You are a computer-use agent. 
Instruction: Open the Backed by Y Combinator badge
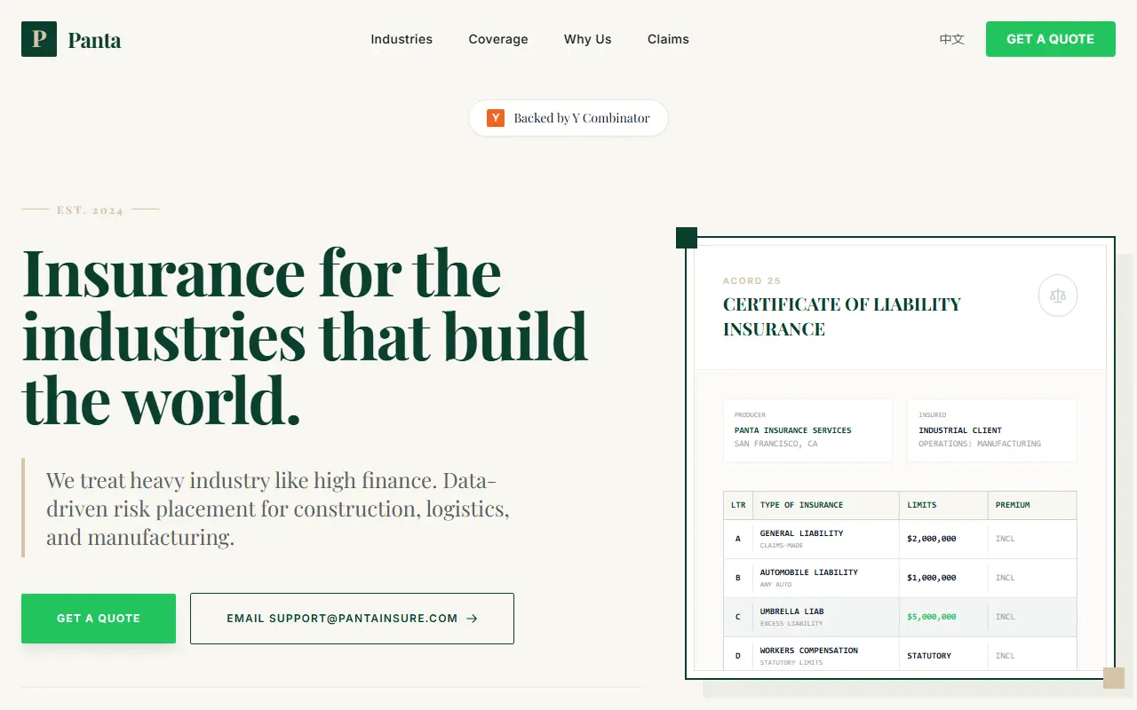(x=568, y=118)
